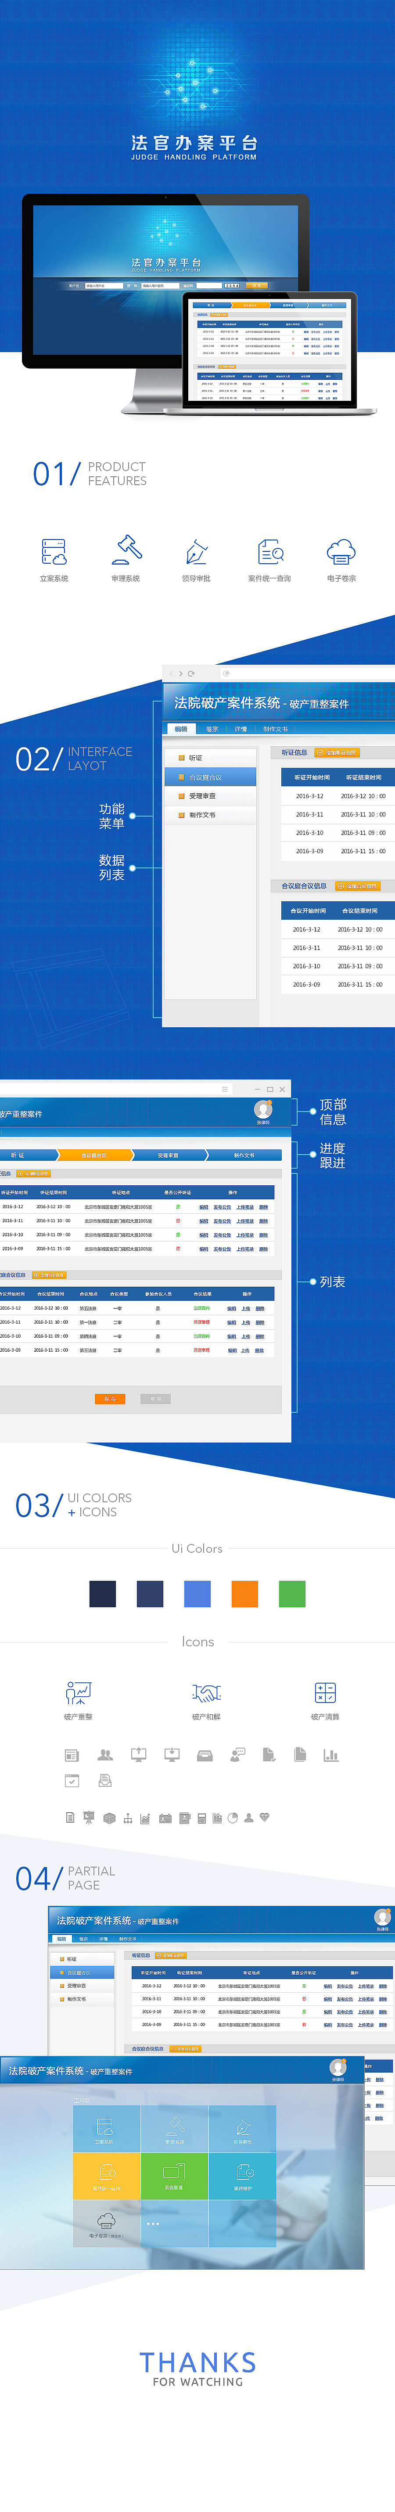Click the gray calendar-check icon
The height and width of the screenshot is (2512, 395).
[71, 1781]
